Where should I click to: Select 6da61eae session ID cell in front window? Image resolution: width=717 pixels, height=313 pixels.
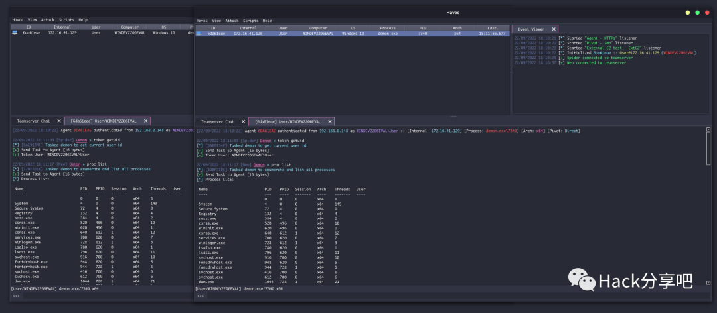[x=215, y=34]
